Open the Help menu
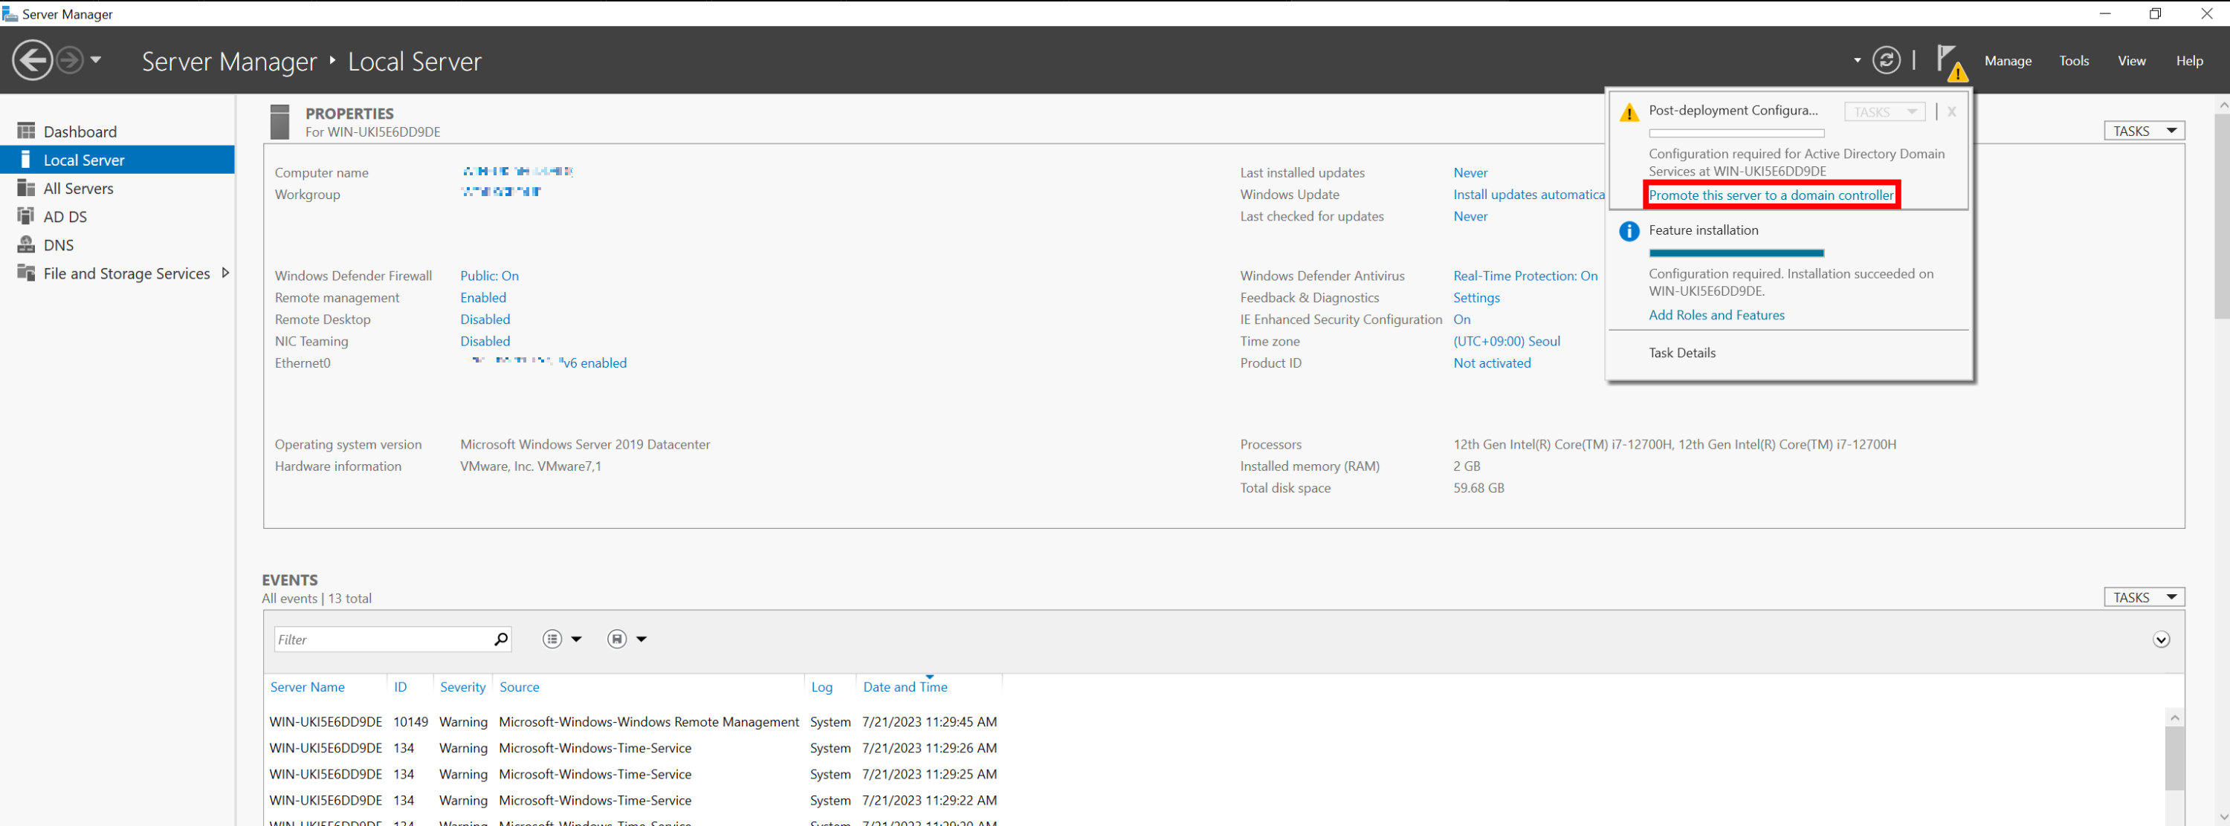The height and width of the screenshot is (826, 2230). tap(2189, 61)
